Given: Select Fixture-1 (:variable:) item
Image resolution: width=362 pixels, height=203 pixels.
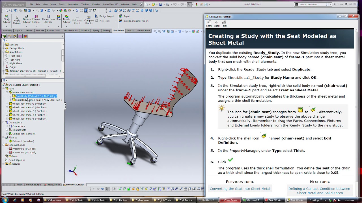Looking at the screenshot, I should coord(23,141).
